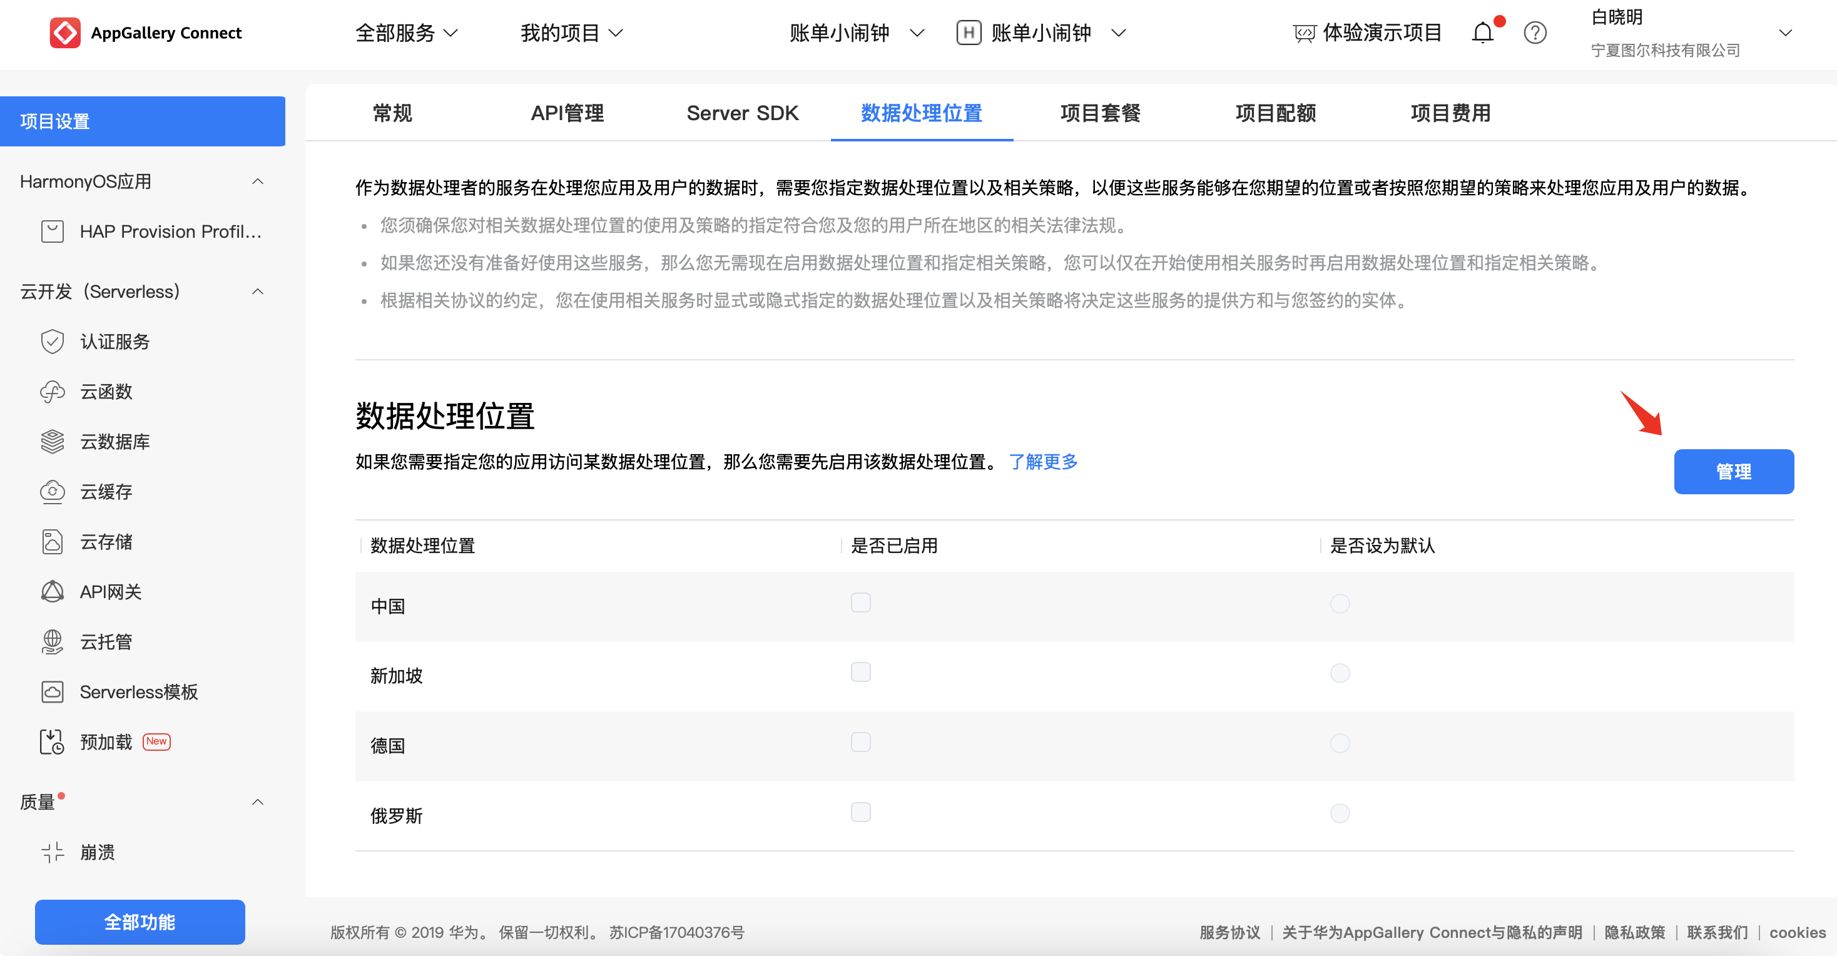The width and height of the screenshot is (1837, 956).
Task: Switch to the 项目配额 tab
Action: (x=1276, y=113)
